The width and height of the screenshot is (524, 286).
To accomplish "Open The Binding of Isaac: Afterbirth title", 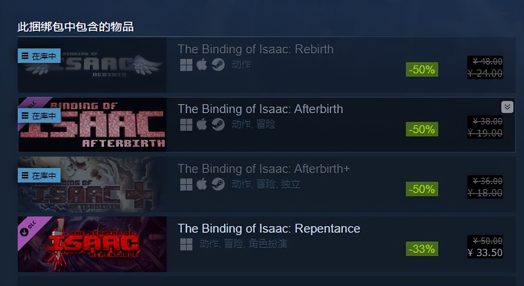I will pyautogui.click(x=260, y=109).
